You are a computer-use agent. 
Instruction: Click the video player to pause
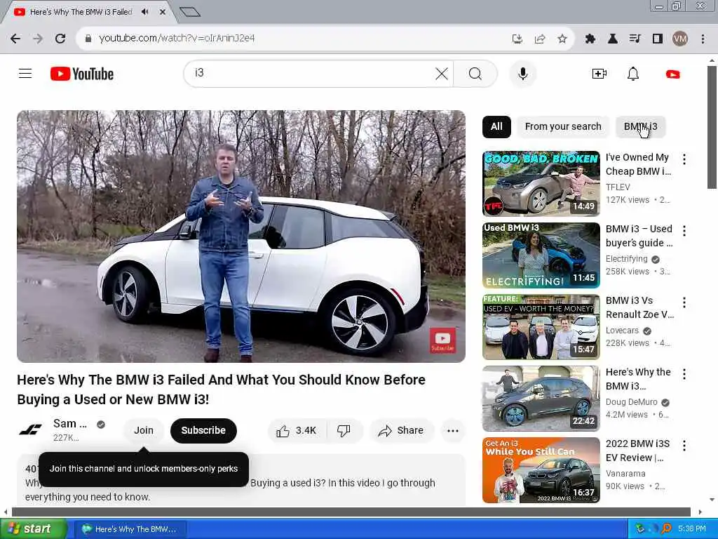click(241, 236)
